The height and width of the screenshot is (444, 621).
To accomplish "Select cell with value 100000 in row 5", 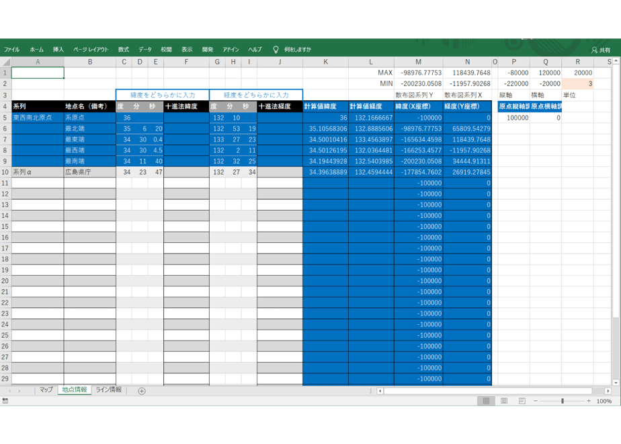I will 513,118.
